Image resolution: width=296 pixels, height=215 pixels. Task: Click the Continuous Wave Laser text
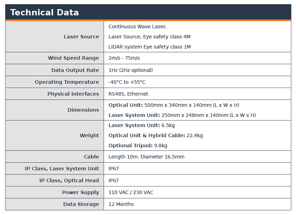tap(137, 27)
